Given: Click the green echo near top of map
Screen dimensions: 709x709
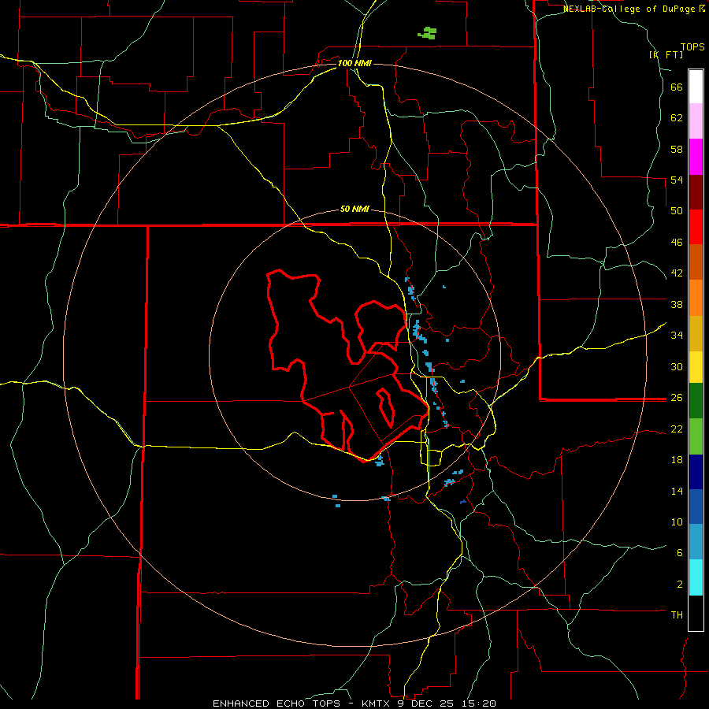Looking at the screenshot, I should point(427,33).
